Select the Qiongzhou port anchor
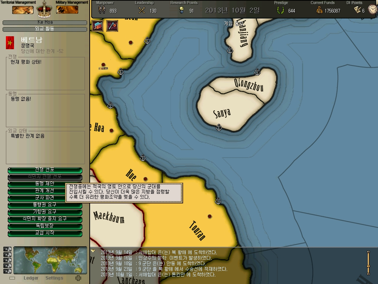The width and height of the screenshot is (378, 284). [257, 72]
